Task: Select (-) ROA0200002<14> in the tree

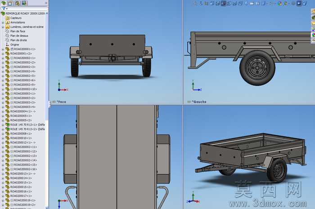Action: click(x=24, y=160)
